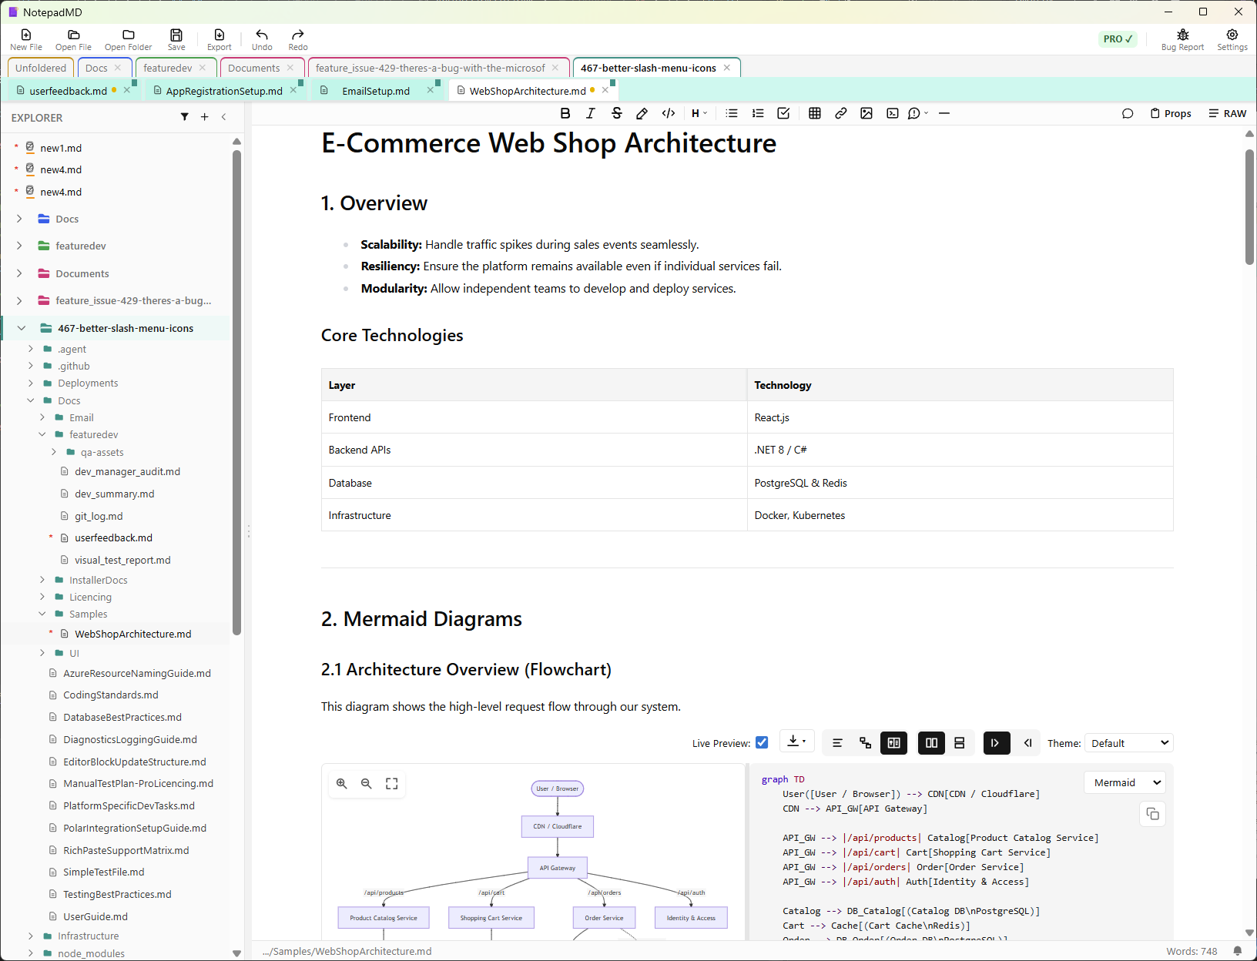Filter the Explorer file list
Screen dimensions: 1257x961
tap(185, 117)
